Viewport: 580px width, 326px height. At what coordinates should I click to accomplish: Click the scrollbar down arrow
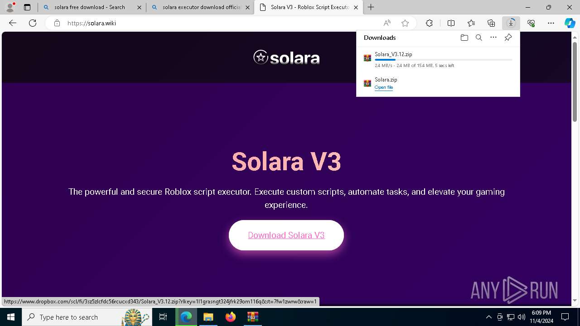click(575, 300)
